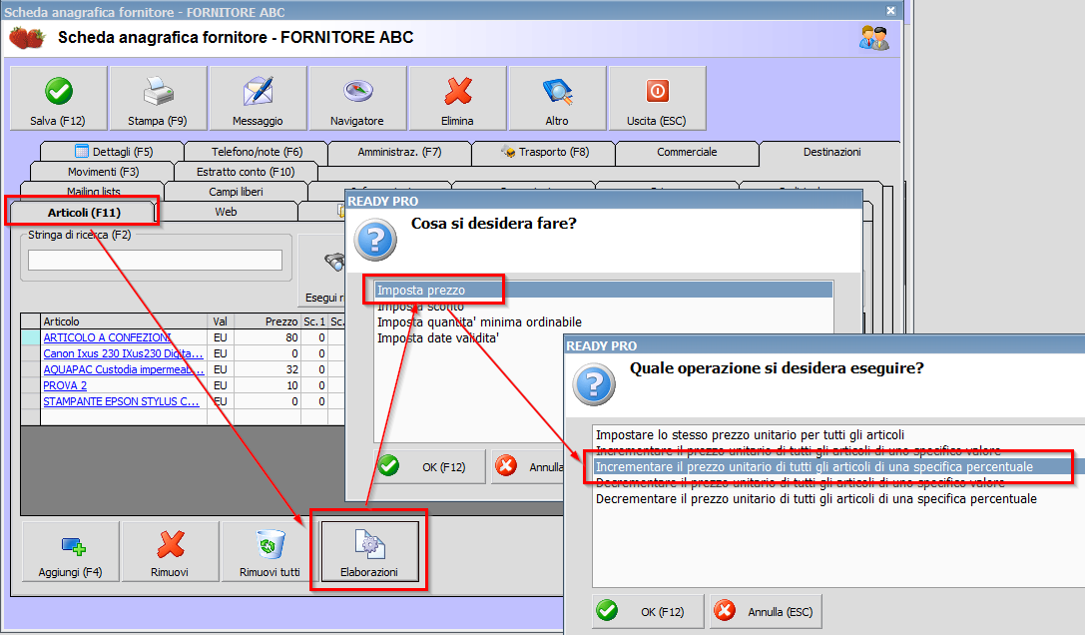Click Annulla (ESC) in 'Quale operazione' dialog
The width and height of the screenshot is (1085, 635).
pyautogui.click(x=766, y=611)
